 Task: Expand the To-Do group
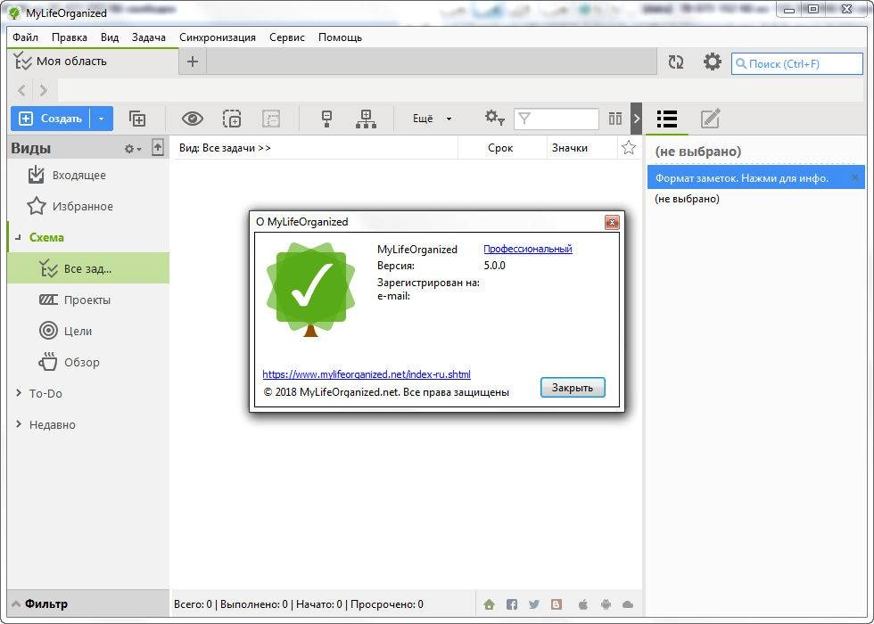point(19,393)
